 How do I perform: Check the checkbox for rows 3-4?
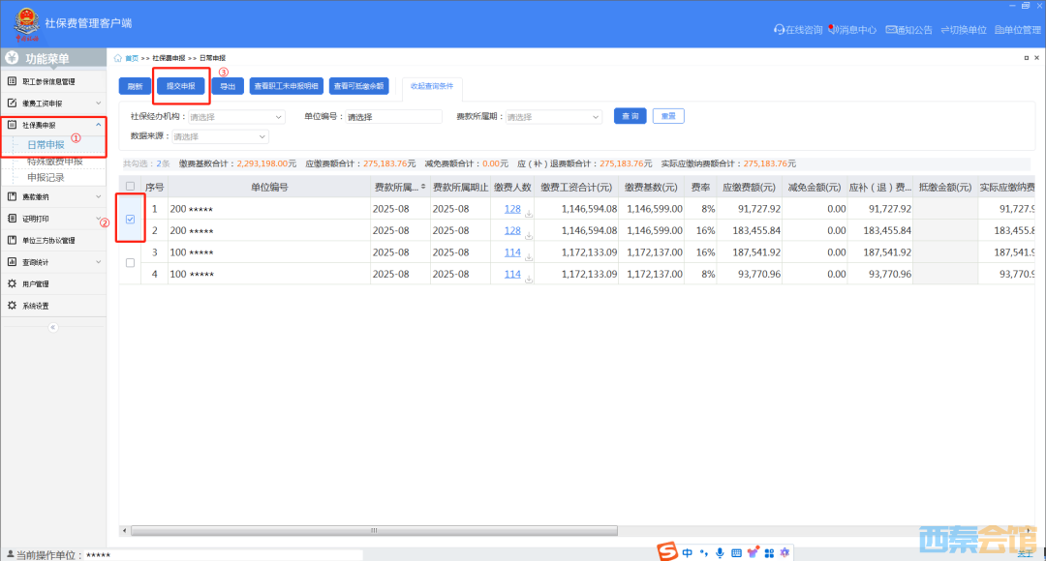(x=131, y=263)
